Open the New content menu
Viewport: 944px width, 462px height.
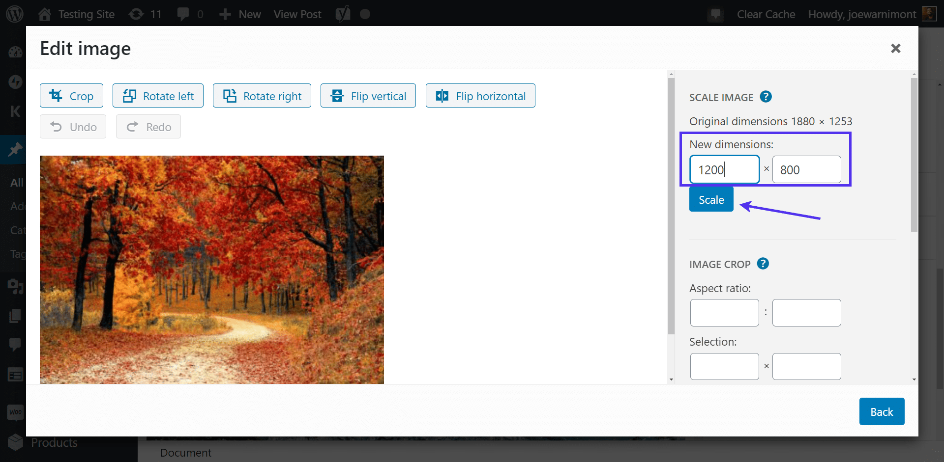[240, 14]
